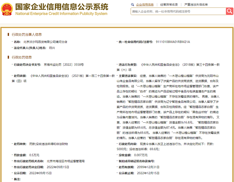Click the 暂扣或吊销证照名称及编号 label

point(137,161)
